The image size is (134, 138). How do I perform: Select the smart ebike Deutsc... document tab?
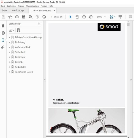(42, 10)
